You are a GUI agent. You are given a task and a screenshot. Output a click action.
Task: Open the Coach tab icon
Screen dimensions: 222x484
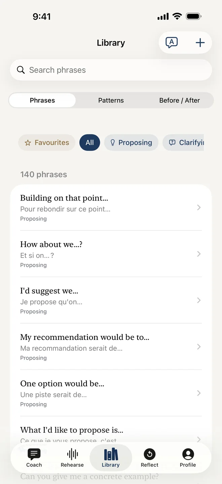tap(34, 454)
